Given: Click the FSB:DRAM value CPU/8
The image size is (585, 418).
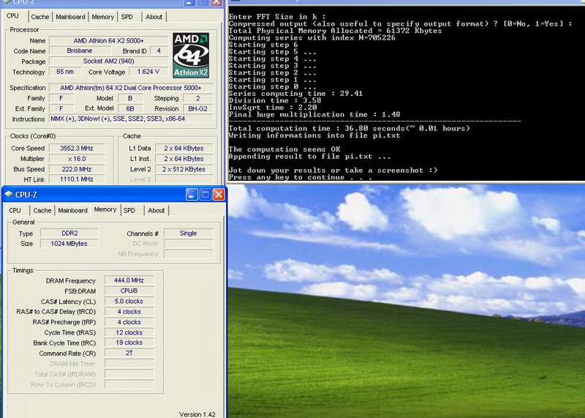Looking at the screenshot, I should pyautogui.click(x=129, y=291).
